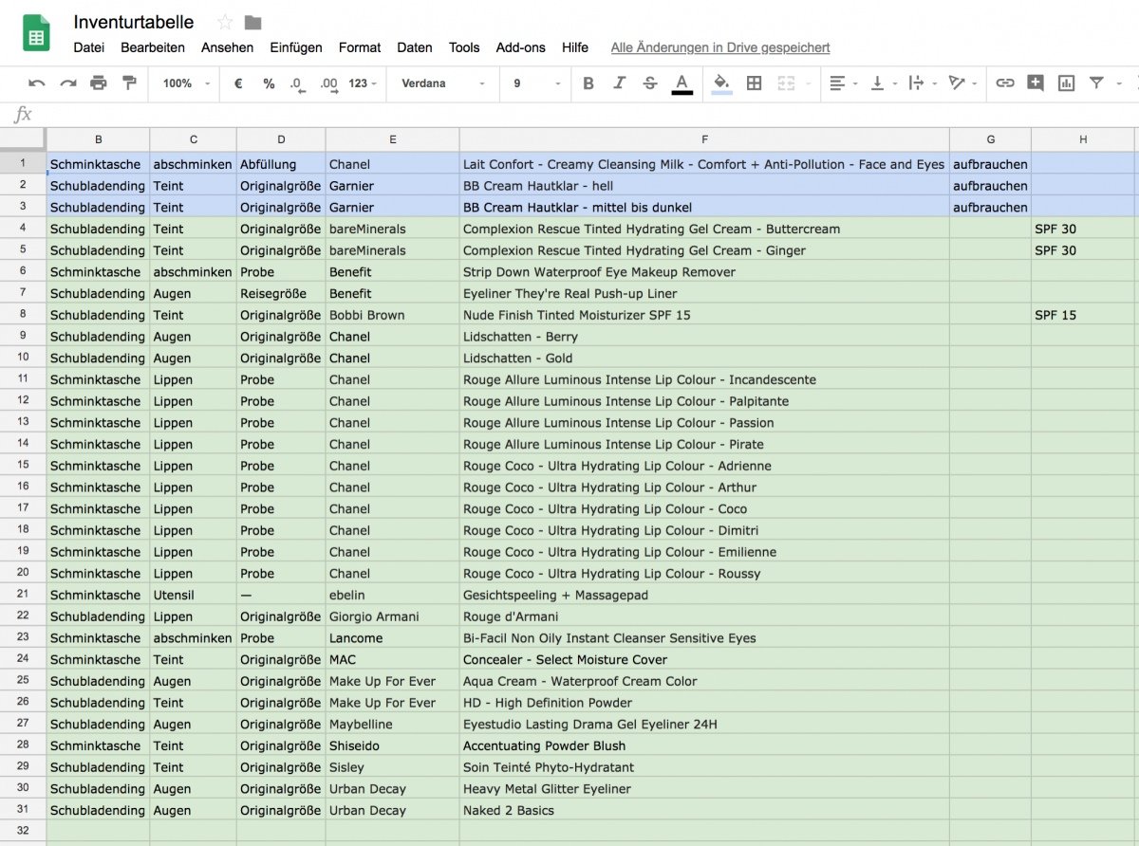
Task: Click the 'Naked 2 Basics' cell
Action: pos(704,810)
